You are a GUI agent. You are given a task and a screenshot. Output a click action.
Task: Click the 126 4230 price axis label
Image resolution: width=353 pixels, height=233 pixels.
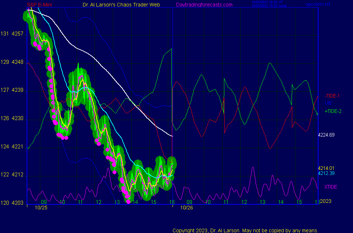tap(12, 119)
